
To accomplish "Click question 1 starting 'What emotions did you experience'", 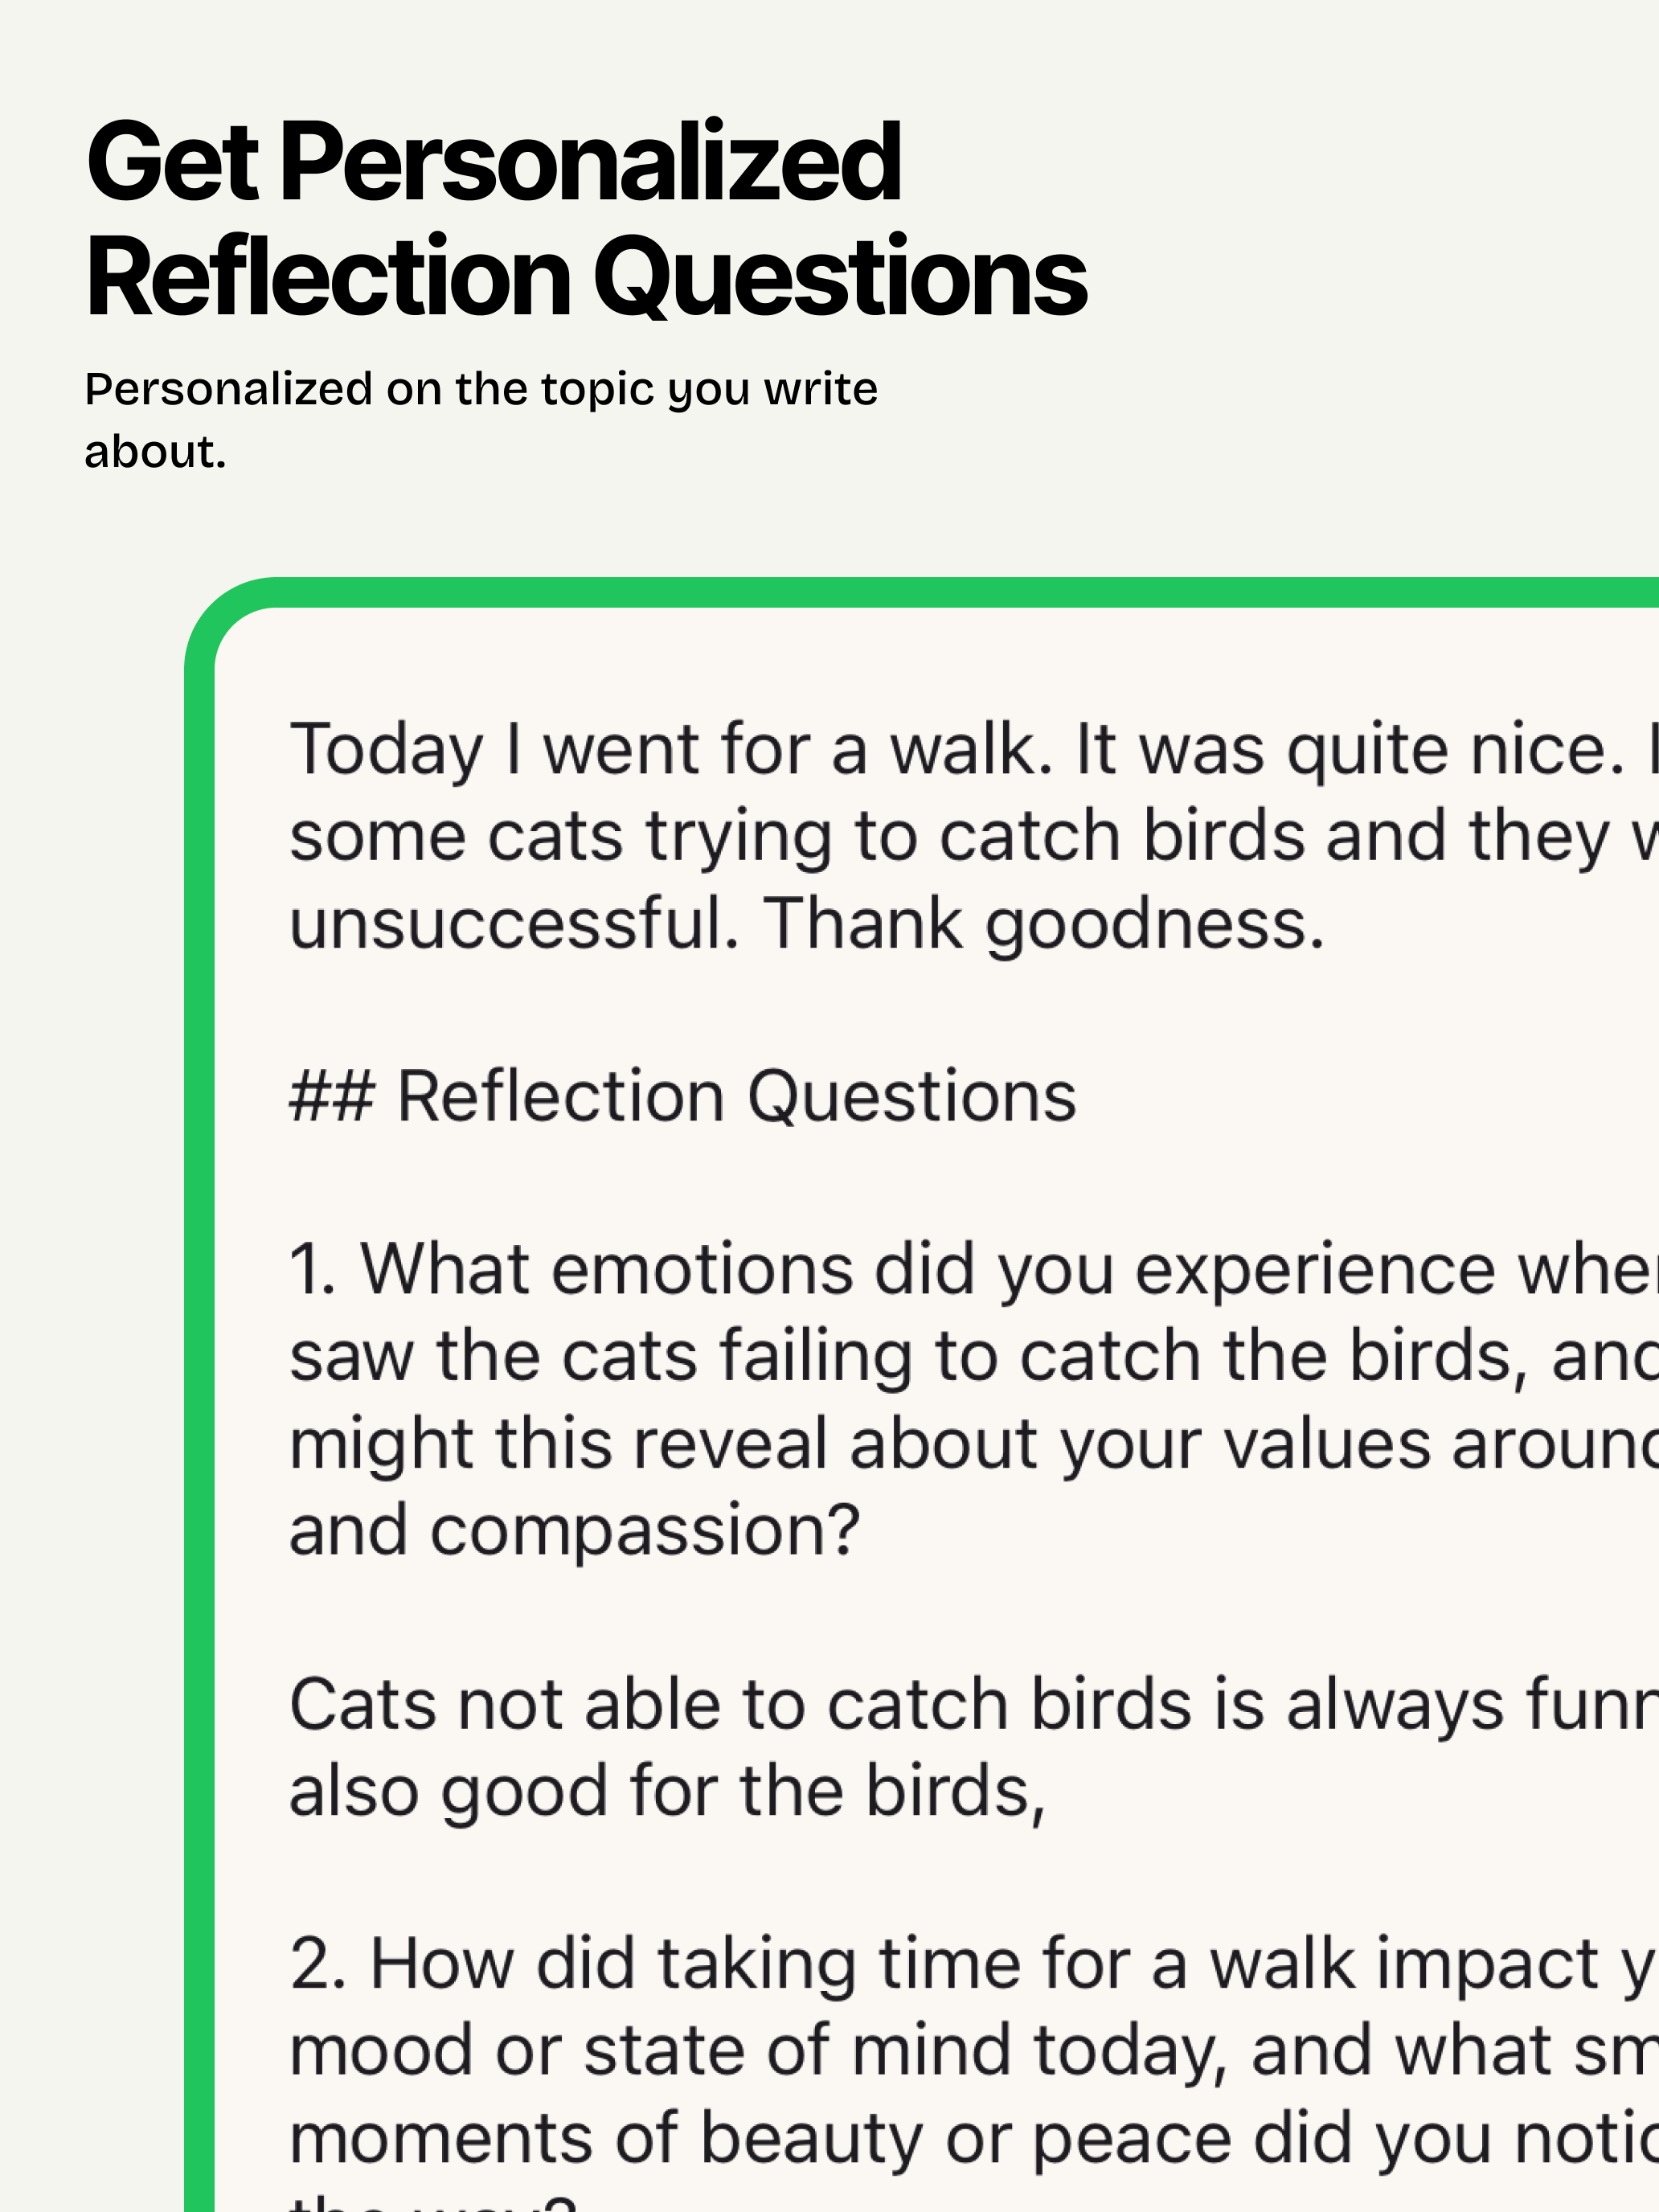I will click(973, 1270).
